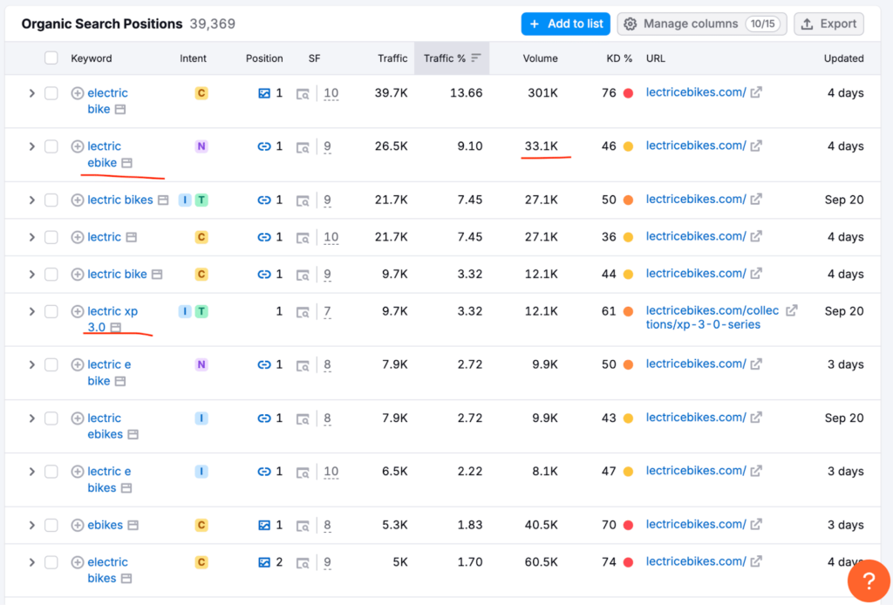
Task: Sort by the KD % column header
Action: coord(618,58)
